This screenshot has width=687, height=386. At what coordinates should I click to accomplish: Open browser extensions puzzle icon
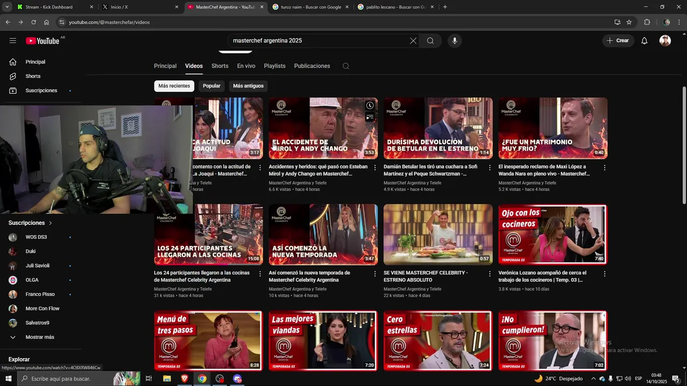[647, 22]
